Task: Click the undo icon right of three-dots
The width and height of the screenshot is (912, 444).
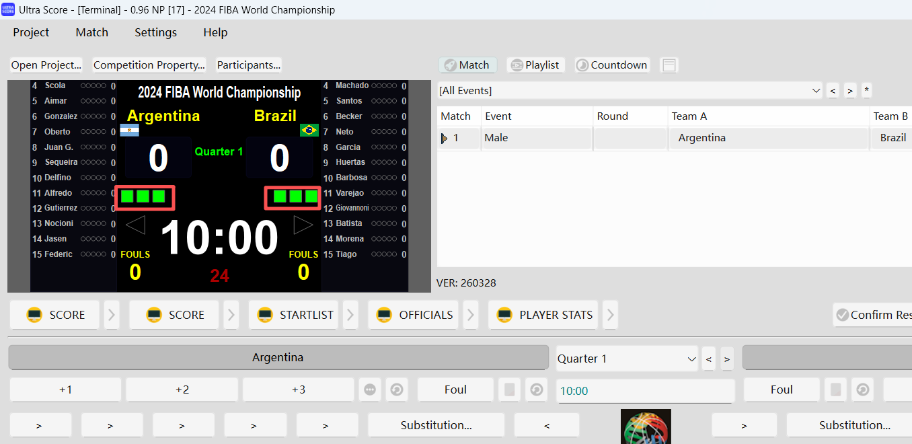Action: coord(396,390)
